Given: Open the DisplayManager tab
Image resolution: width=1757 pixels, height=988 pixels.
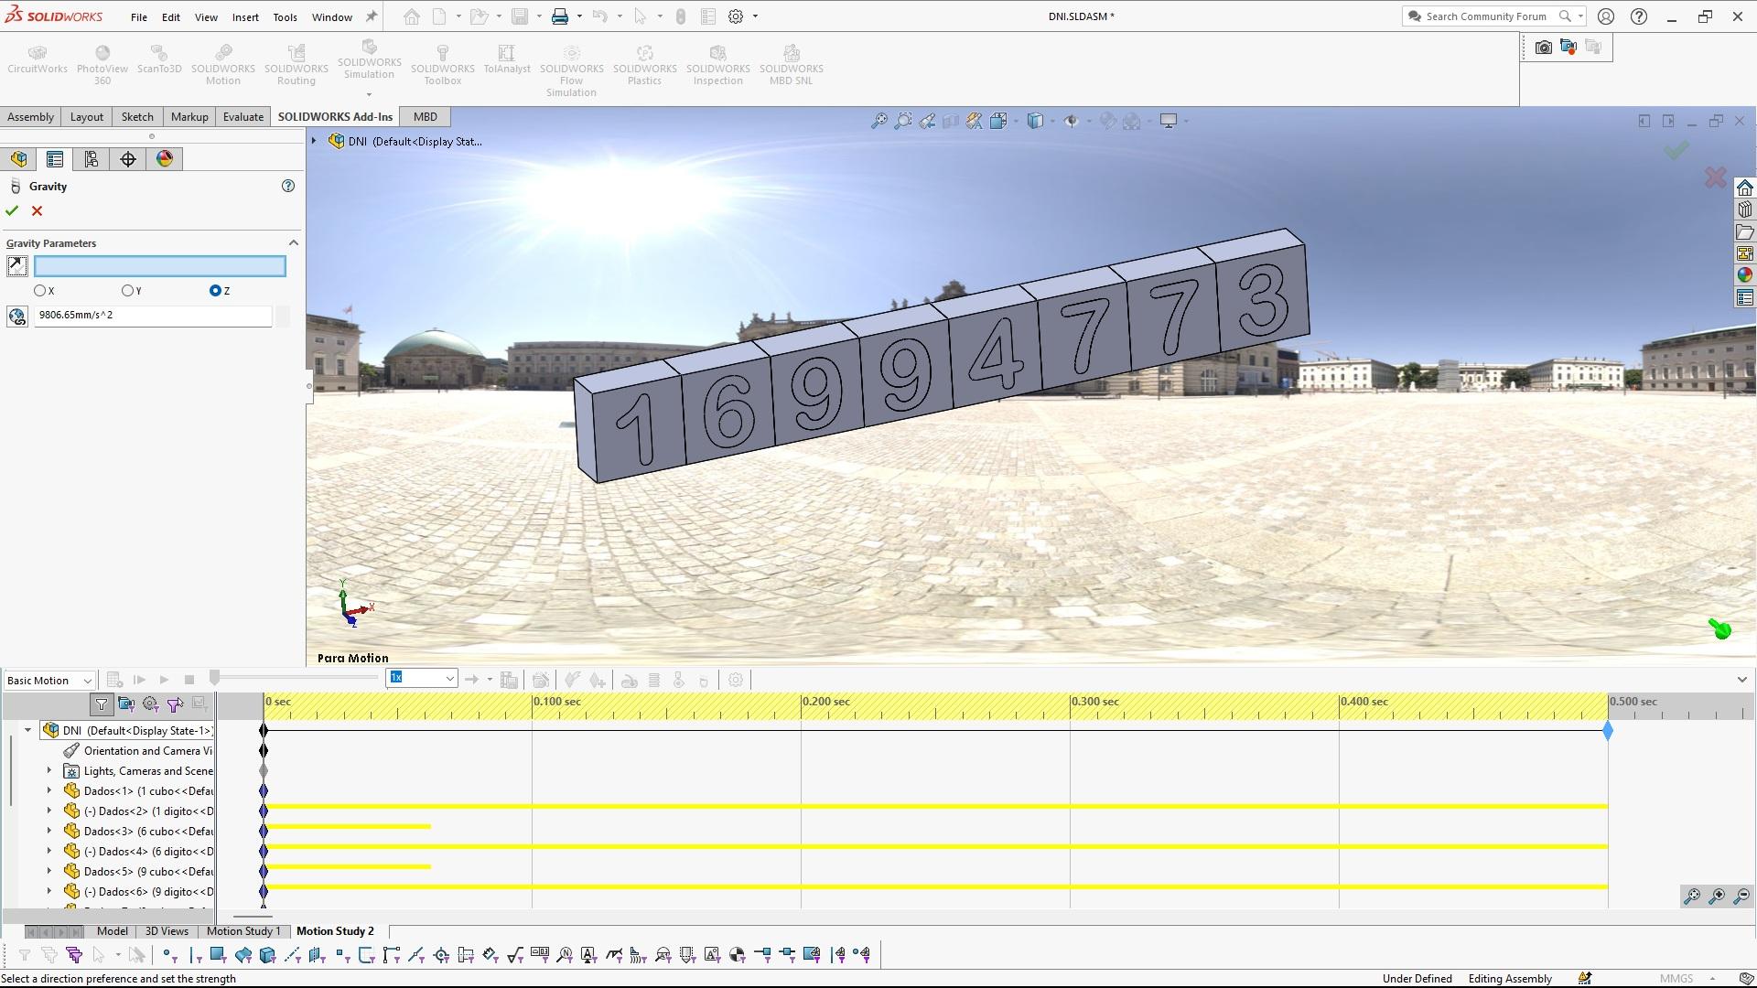Looking at the screenshot, I should pos(165,159).
